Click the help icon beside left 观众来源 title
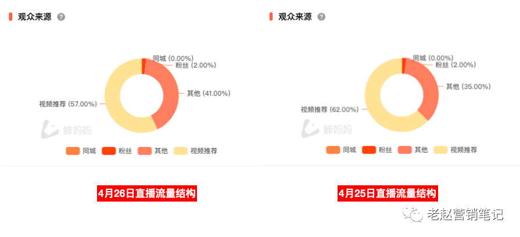520x237 pixels. click(61, 17)
